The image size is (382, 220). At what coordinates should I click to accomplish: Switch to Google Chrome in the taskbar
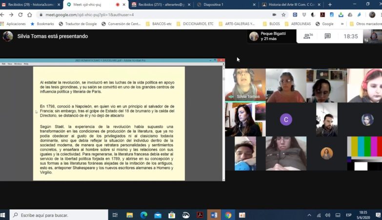pos(228,215)
